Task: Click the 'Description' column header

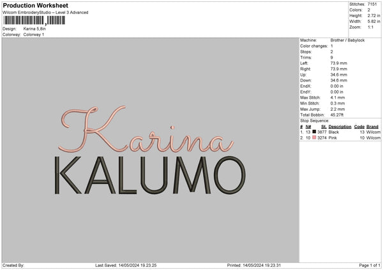Action: (340, 127)
